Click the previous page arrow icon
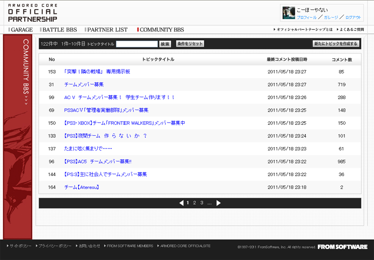This screenshot has width=374, height=260. [181, 203]
